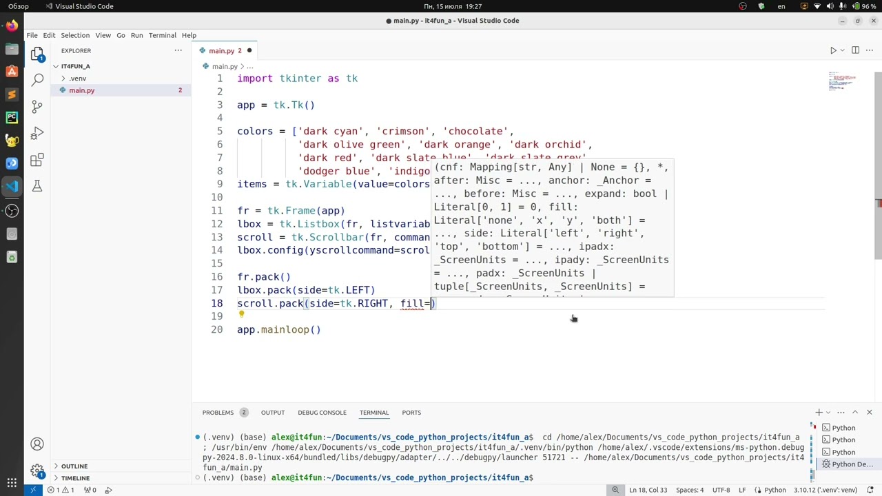Change encoding via UTF-8 status item
Screen dimensions: 882x496
pos(721,490)
